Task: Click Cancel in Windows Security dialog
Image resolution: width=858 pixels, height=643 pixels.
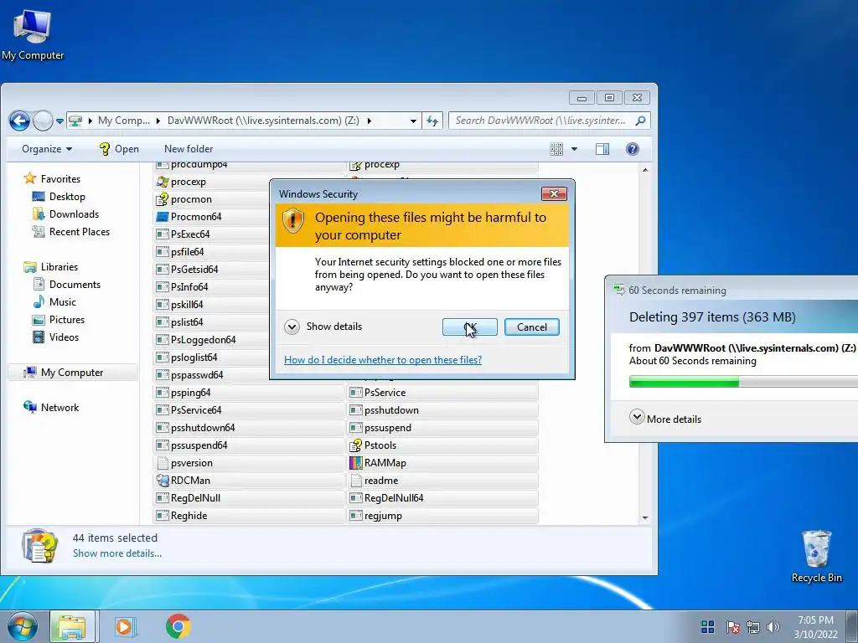Action: (532, 327)
